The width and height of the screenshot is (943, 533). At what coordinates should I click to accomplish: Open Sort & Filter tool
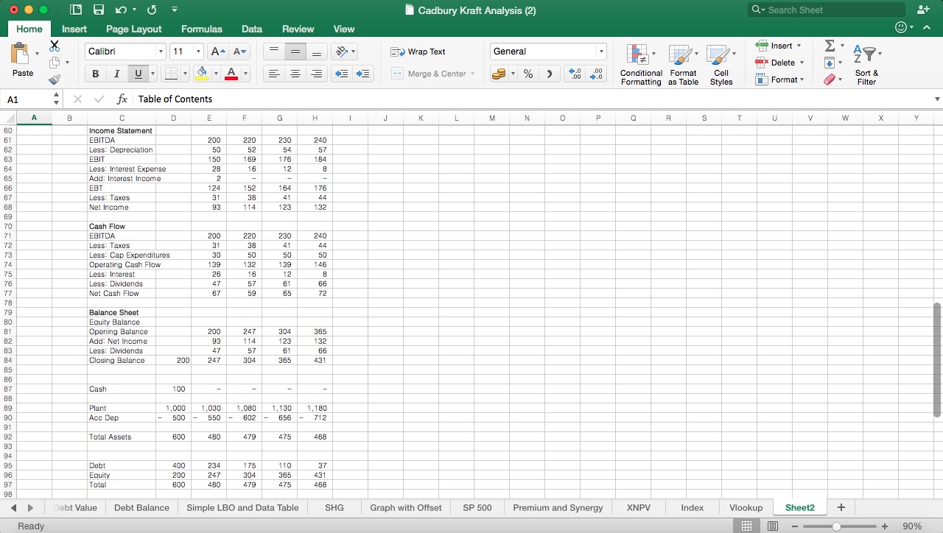click(866, 63)
